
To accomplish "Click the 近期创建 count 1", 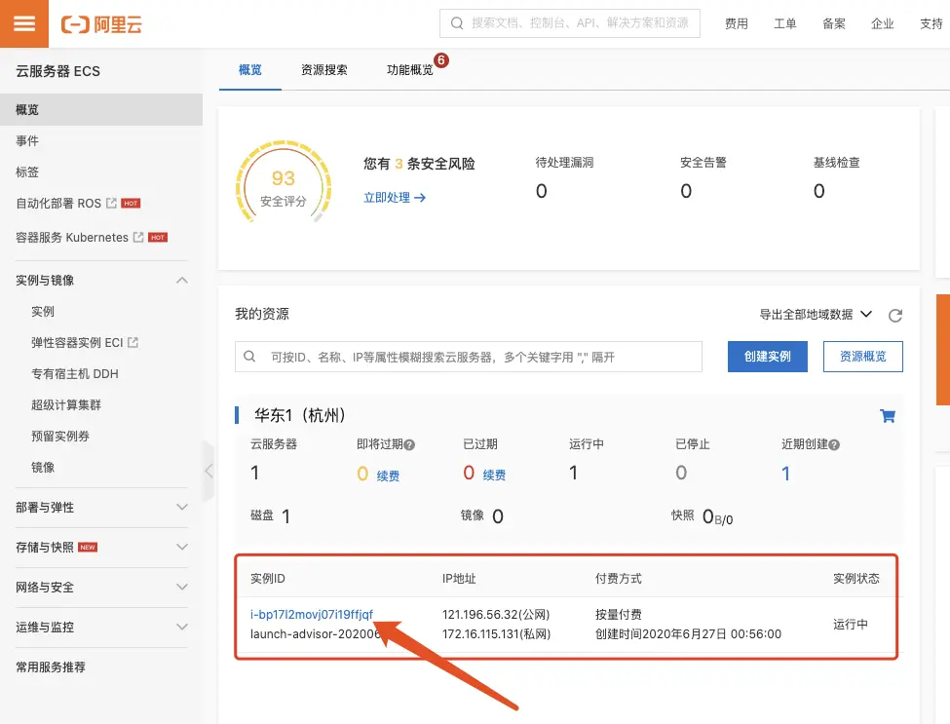I will point(785,474).
